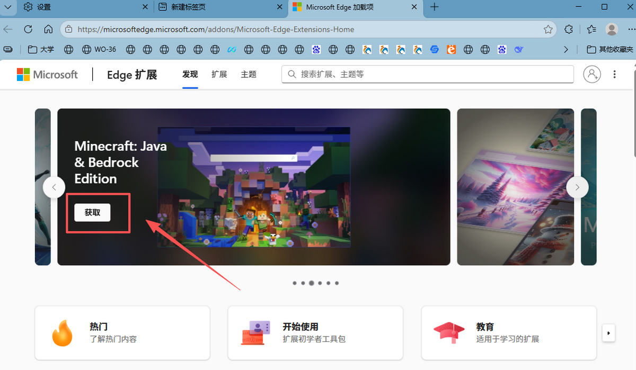Click the Microsoft logo

47,75
